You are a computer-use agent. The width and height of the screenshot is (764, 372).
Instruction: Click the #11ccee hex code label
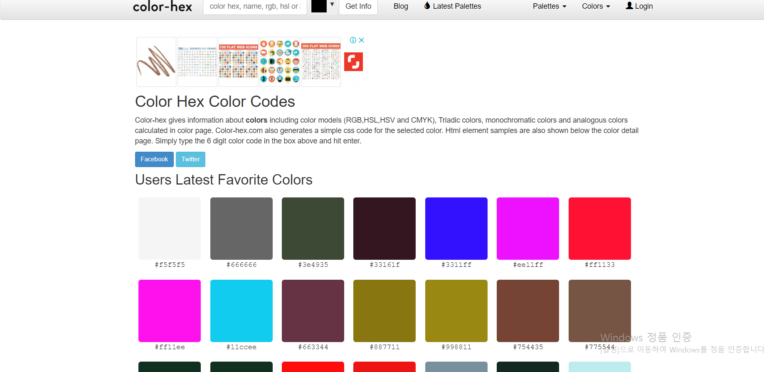point(242,347)
